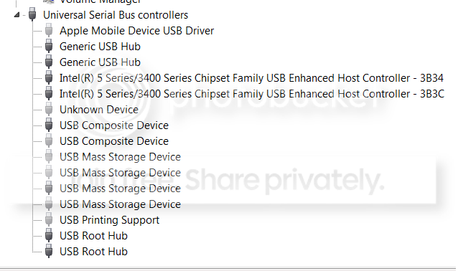Click the Apple Mobile Device USB Driver icon

point(49,30)
